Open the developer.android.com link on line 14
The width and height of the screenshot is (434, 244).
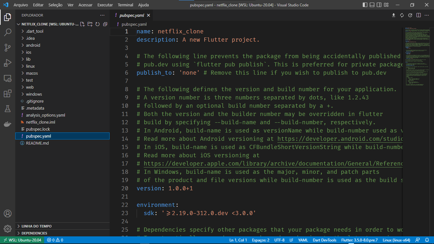(340, 139)
